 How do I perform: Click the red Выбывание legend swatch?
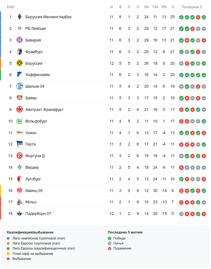tap(8, 259)
